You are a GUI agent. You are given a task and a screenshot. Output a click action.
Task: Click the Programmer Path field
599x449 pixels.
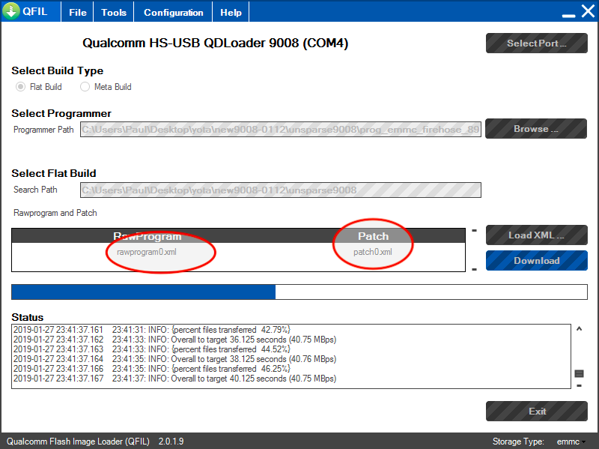[280, 130]
